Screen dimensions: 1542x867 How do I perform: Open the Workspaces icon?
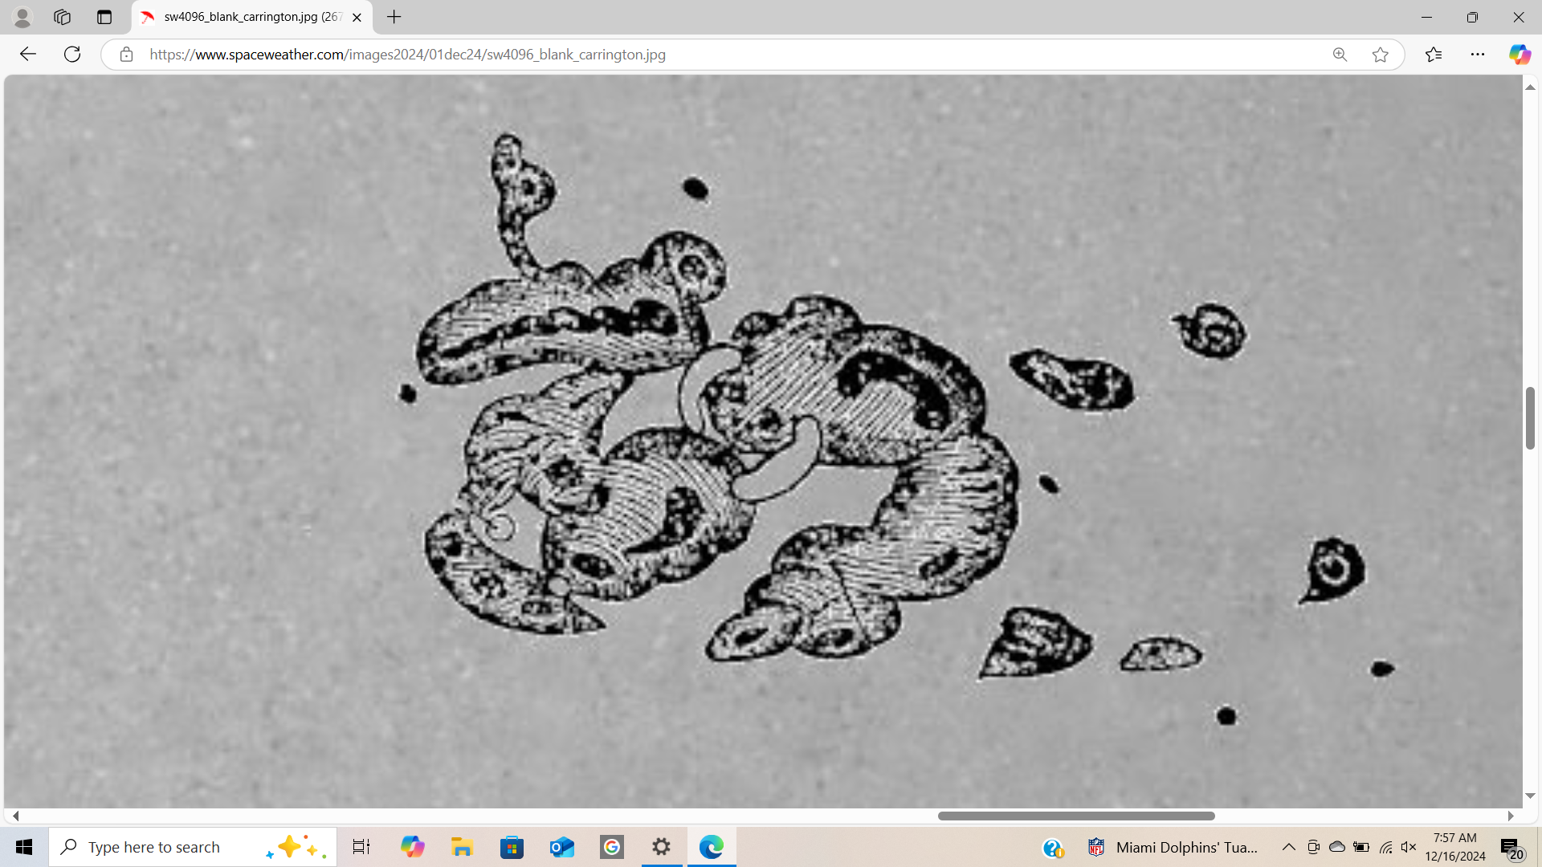pos(63,17)
